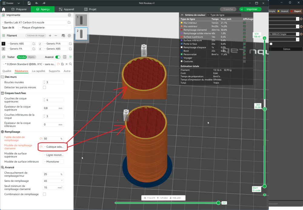Open the Modèle de remplissage clairsemé dropdown
The height and width of the screenshot is (210, 303).
[x=53, y=147]
